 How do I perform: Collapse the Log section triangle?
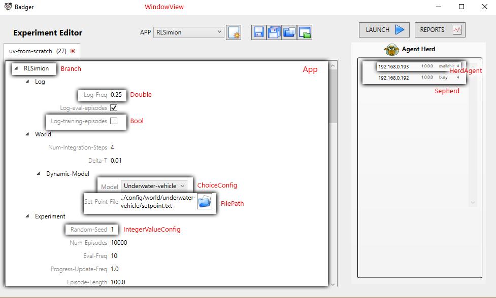point(27,82)
